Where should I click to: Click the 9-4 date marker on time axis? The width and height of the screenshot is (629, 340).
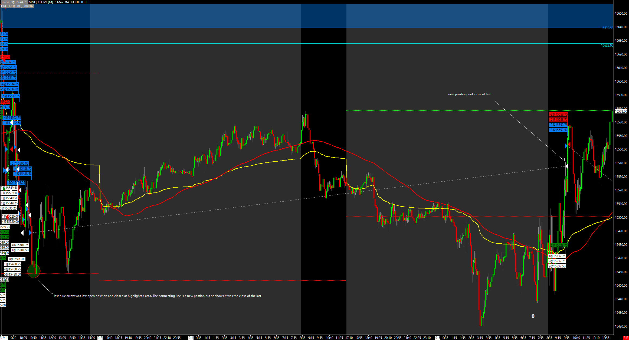tap(191, 338)
